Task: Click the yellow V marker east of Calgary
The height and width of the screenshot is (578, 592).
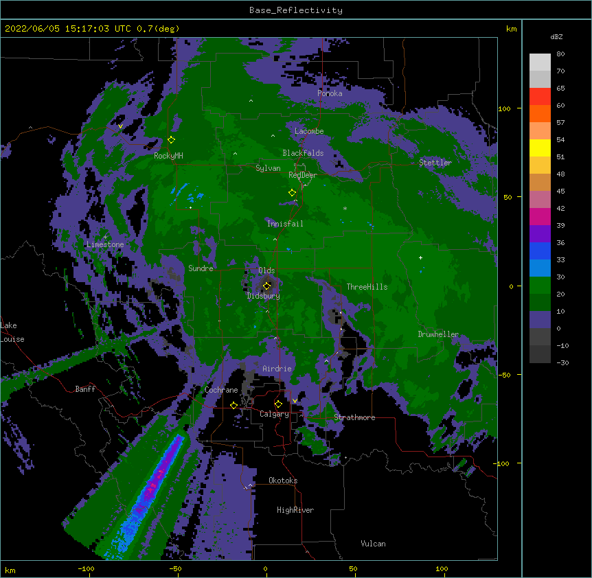Action: point(295,401)
